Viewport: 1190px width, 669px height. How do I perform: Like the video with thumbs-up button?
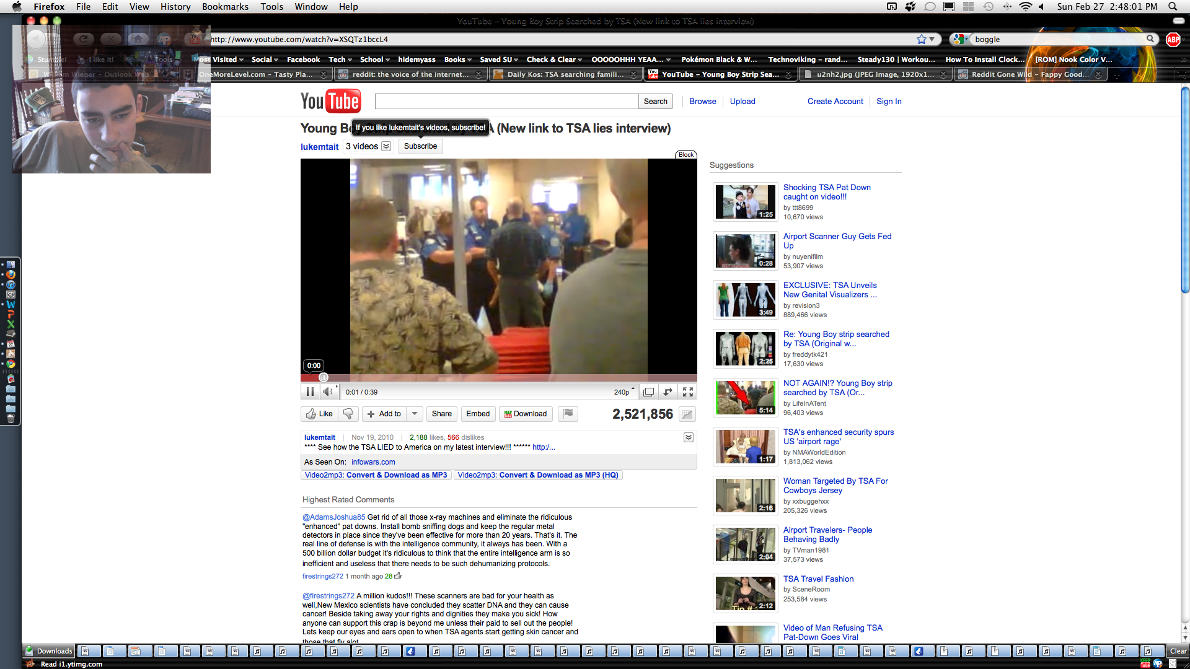click(x=320, y=414)
